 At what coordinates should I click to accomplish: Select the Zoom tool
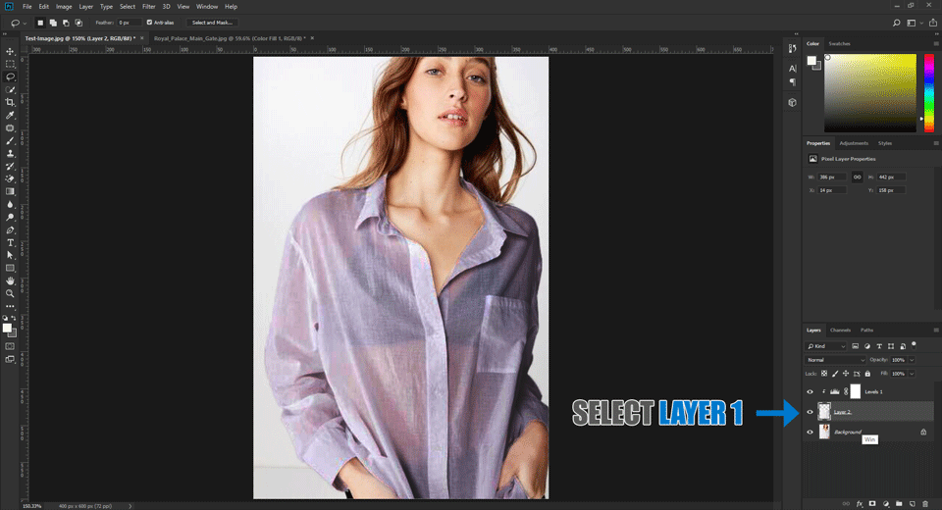point(10,294)
